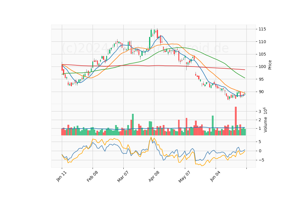Click the 110 price tick label

click(x=262, y=42)
